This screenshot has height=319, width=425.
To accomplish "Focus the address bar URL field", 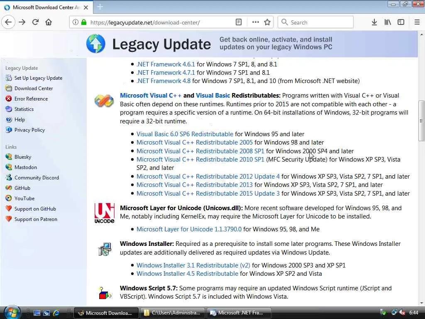I will coord(160,22).
